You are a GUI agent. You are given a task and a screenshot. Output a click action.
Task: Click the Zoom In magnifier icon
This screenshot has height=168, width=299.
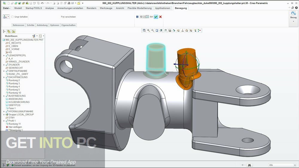click(x=148, y=30)
